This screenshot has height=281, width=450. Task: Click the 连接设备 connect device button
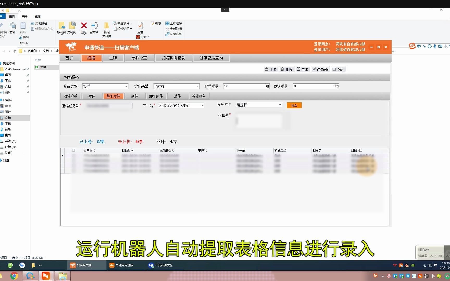tap(321, 69)
